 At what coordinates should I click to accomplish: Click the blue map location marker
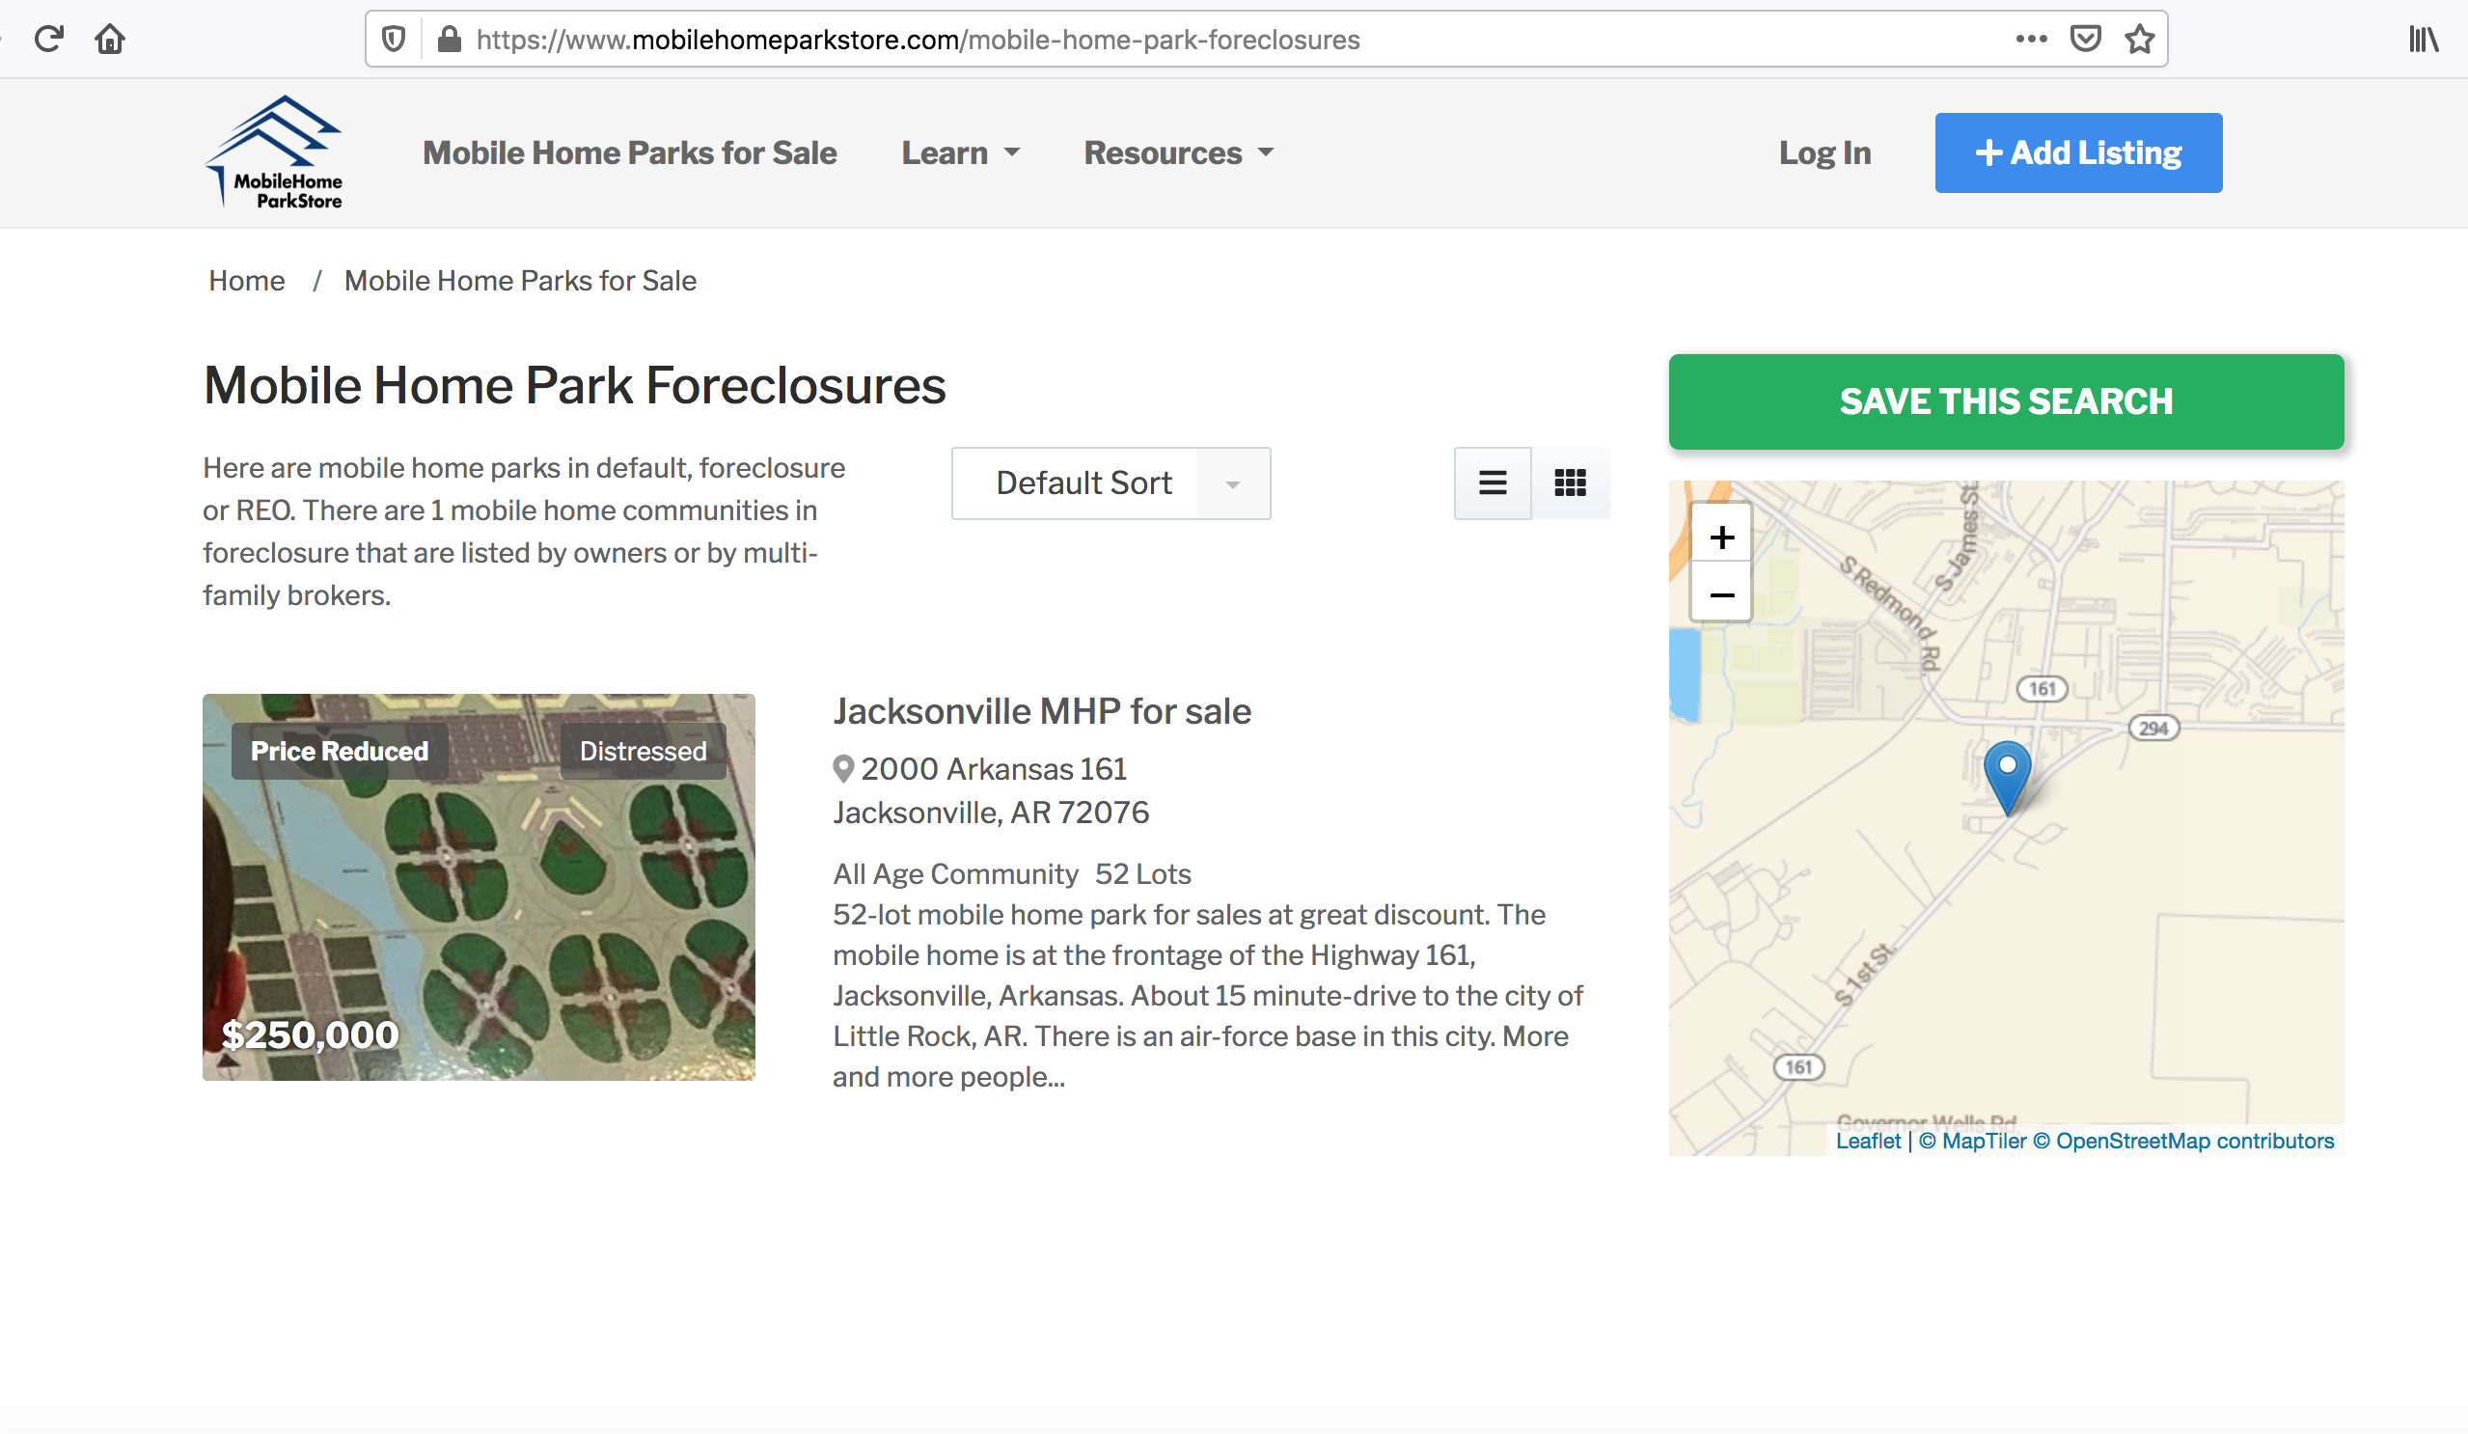2007,774
